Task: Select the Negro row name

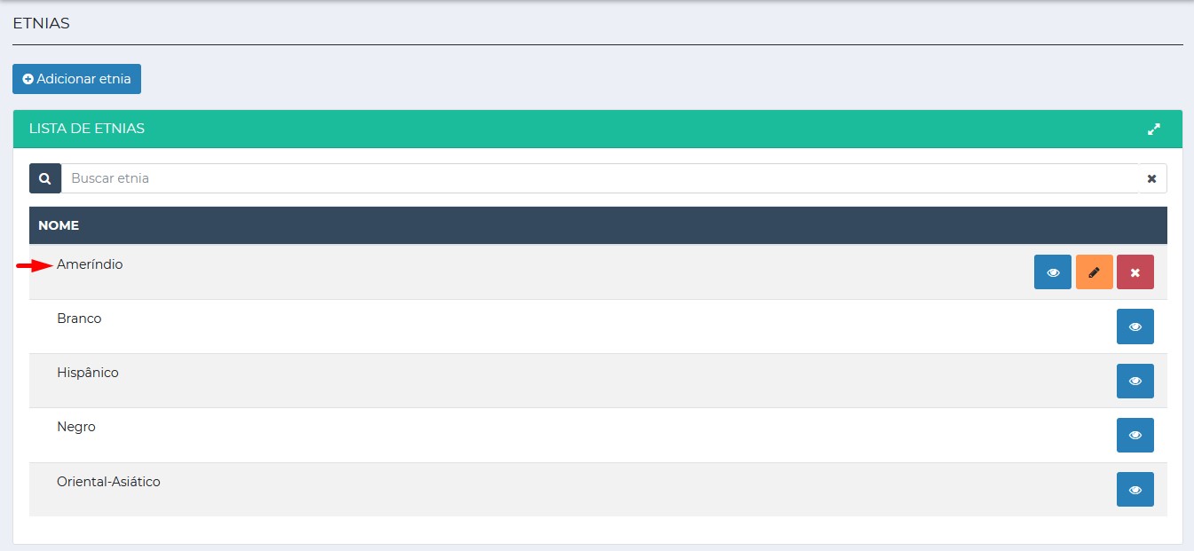Action: click(x=75, y=427)
